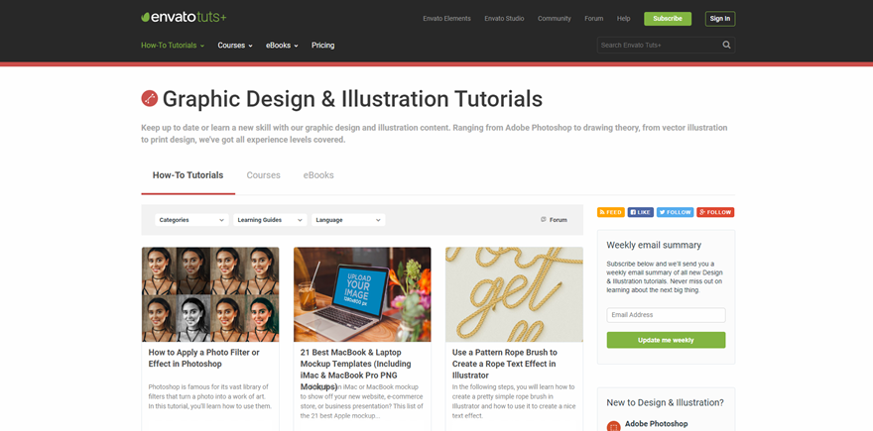
Task: Click the Adobe Photoshop sidebar link
Action: (x=657, y=424)
